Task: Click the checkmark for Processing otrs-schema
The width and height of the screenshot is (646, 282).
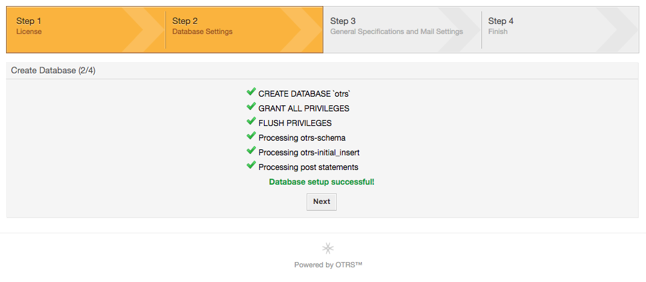Action: click(251, 135)
